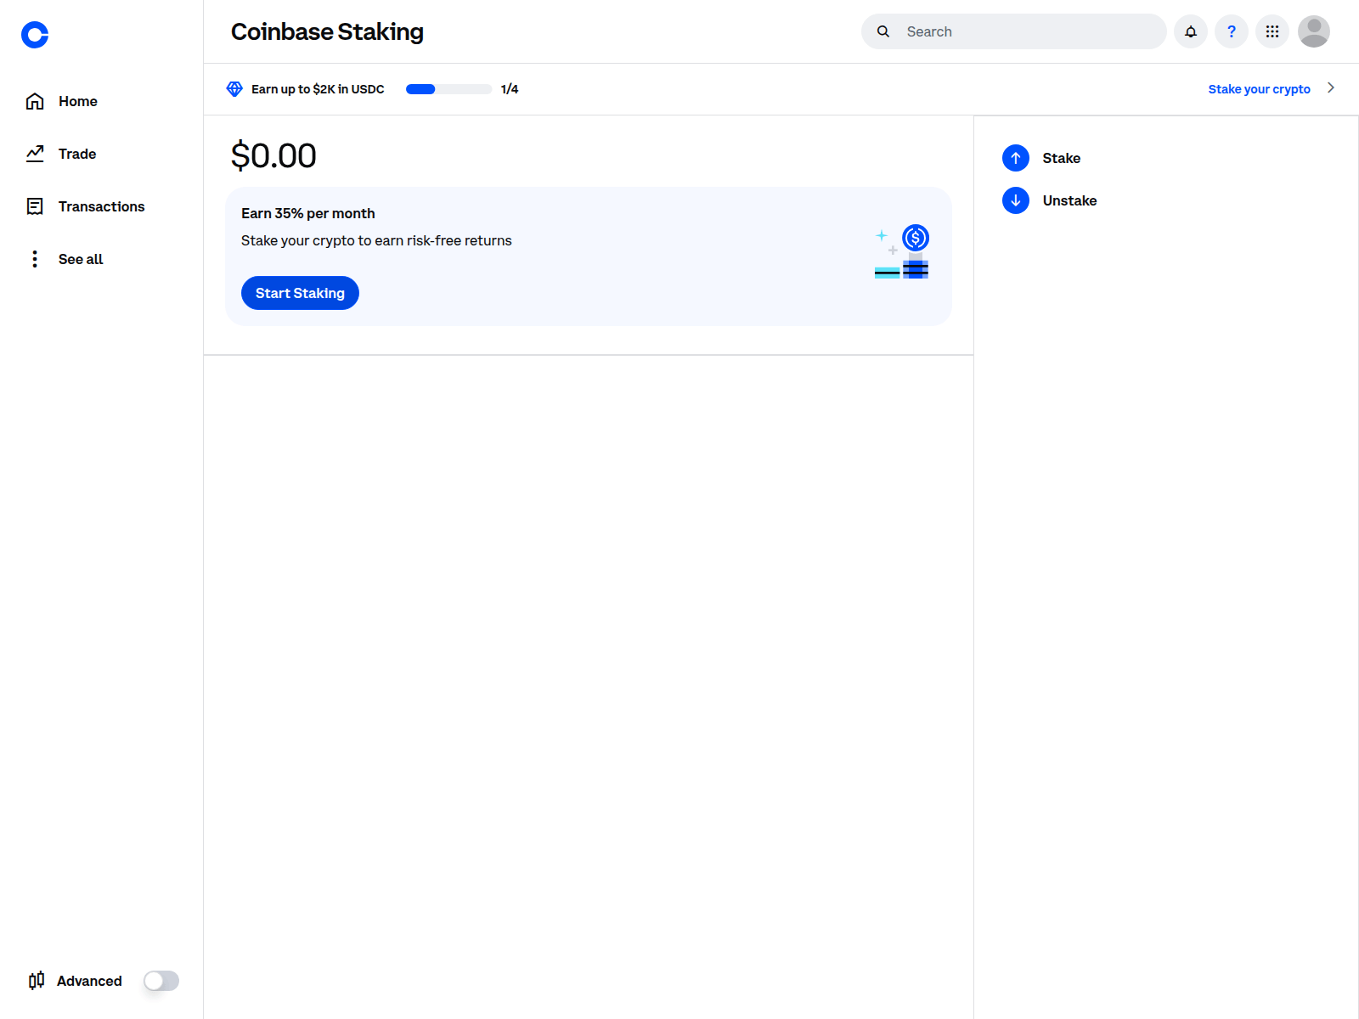Enable the Advanced toggle switch
This screenshot has height=1019, width=1359.
[161, 981]
